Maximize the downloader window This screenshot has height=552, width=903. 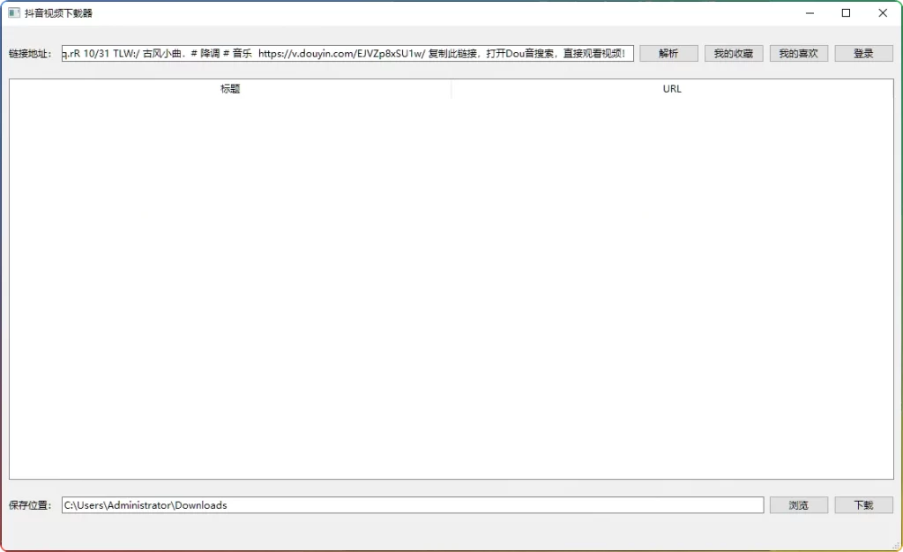846,13
